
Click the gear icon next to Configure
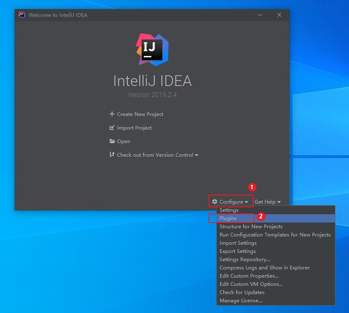(x=215, y=202)
